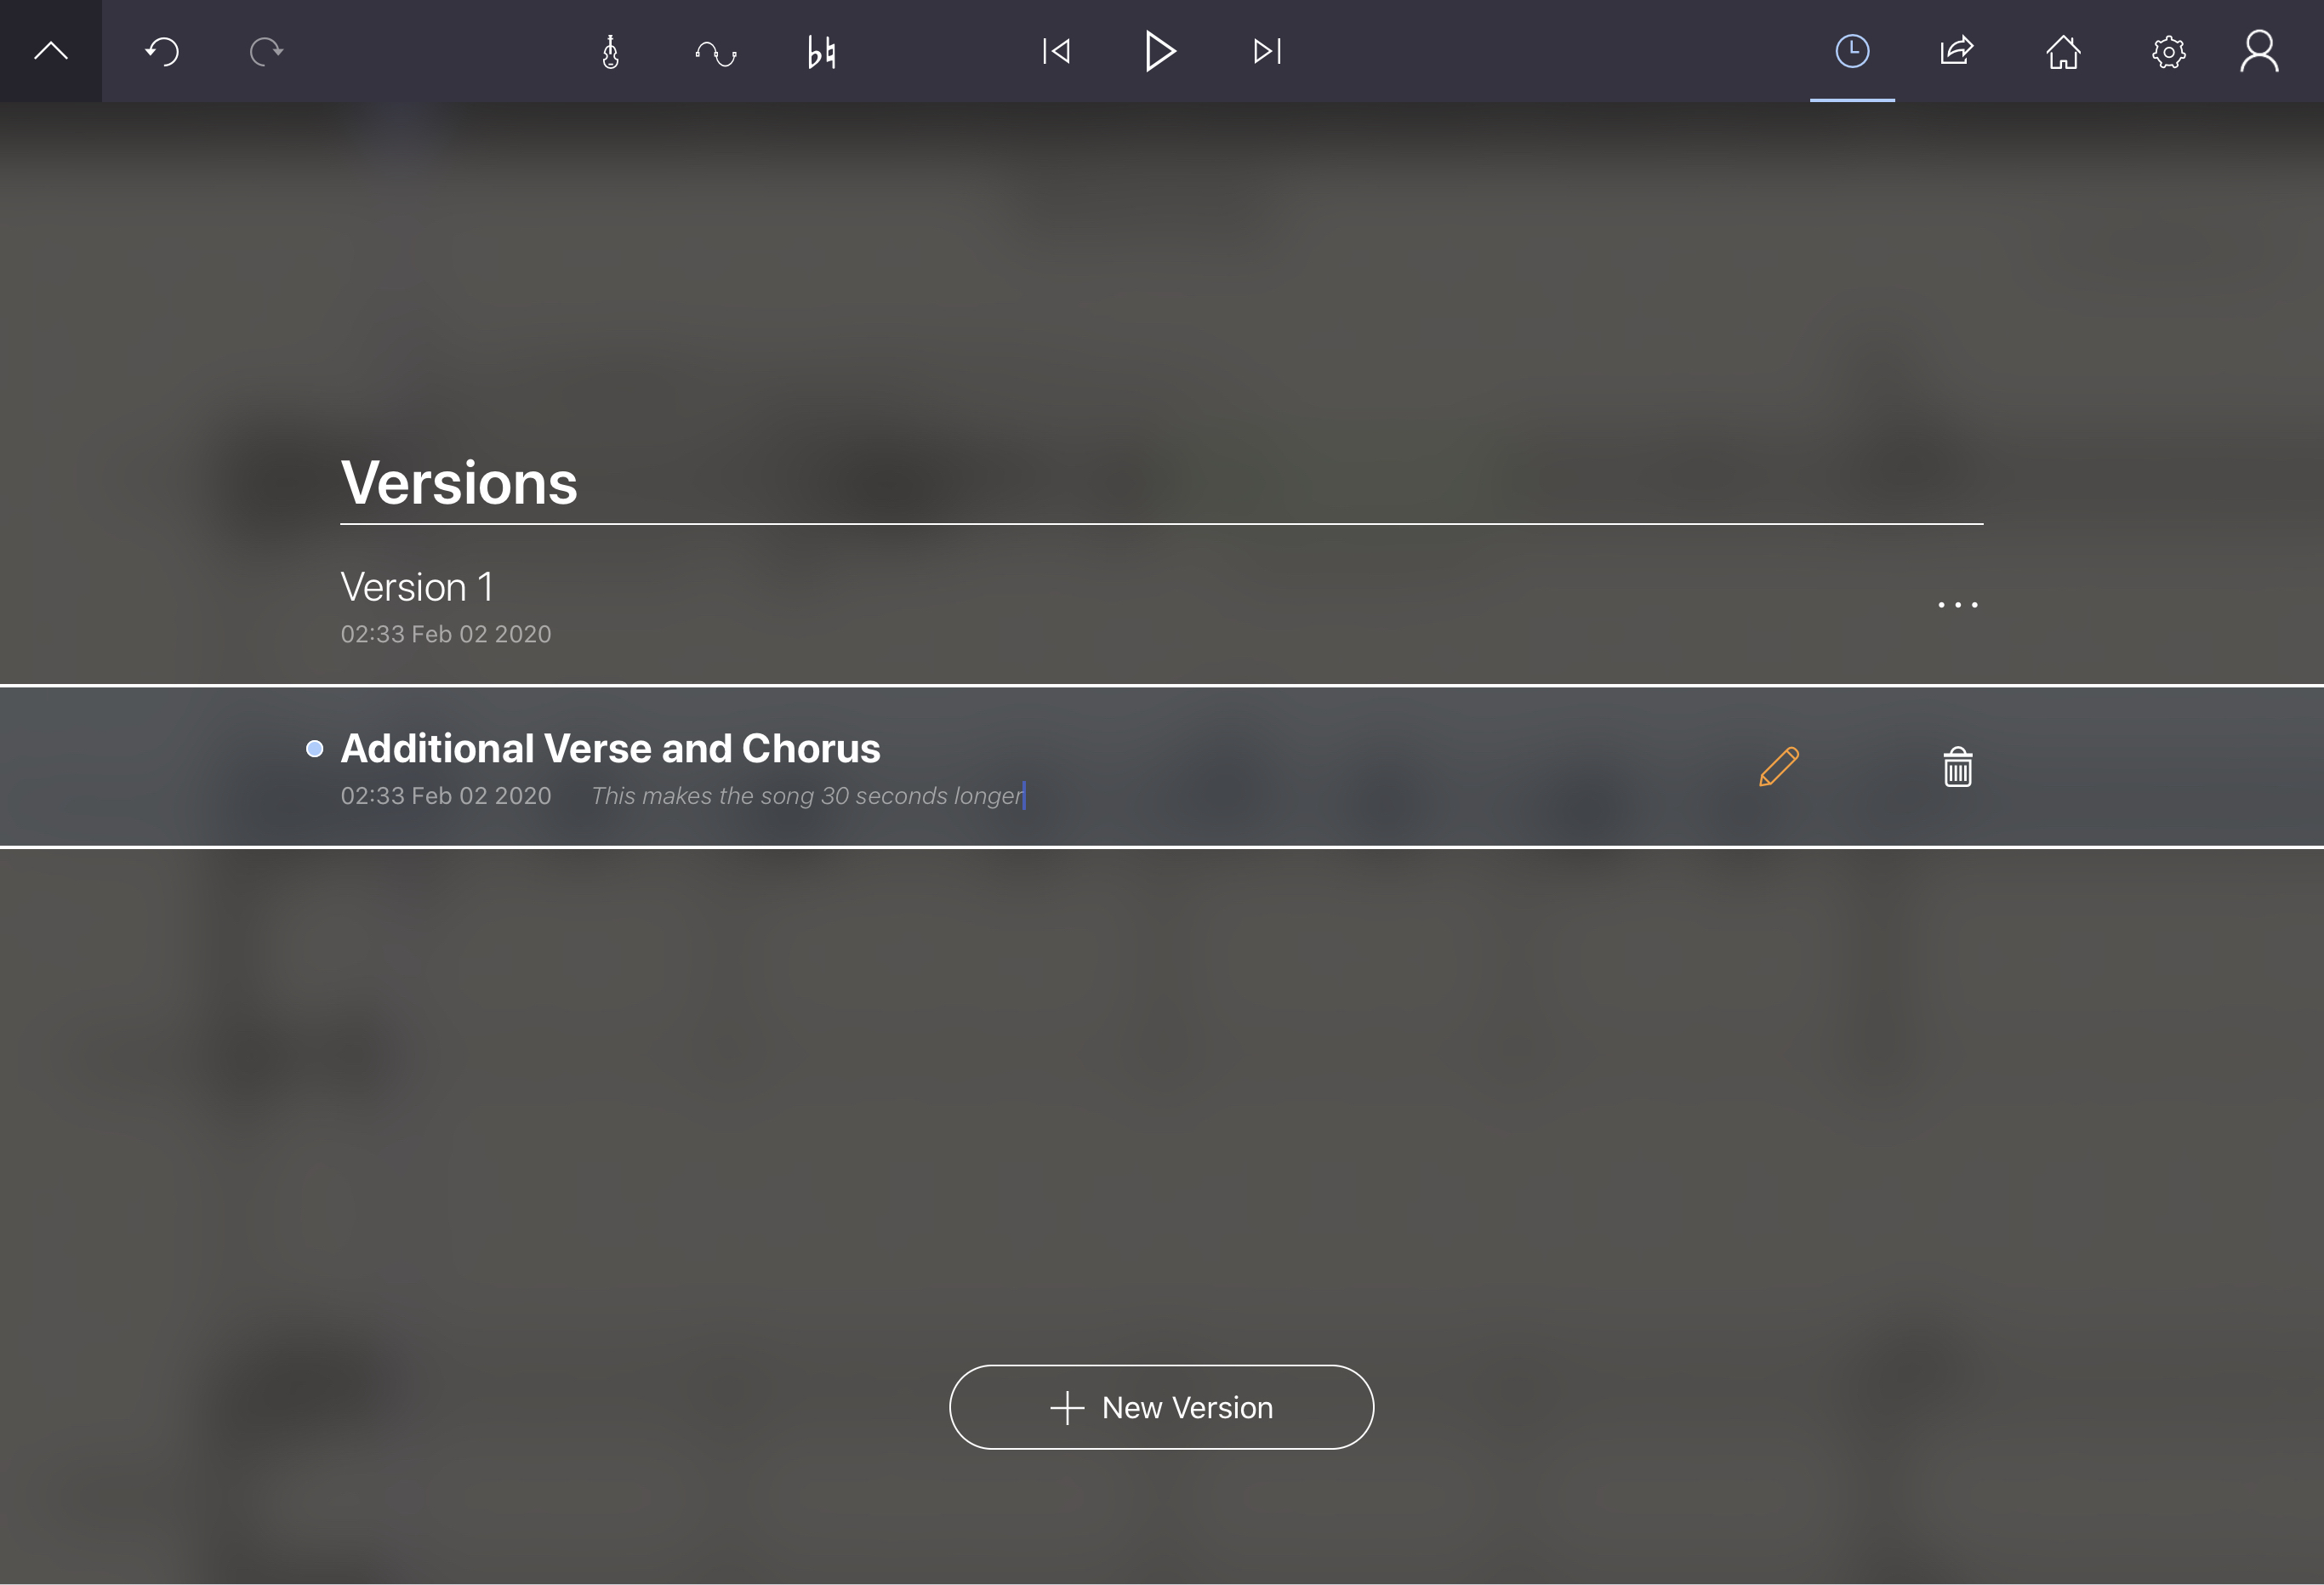Open three-dot menu for Version 1
The width and height of the screenshot is (2324, 1585).
pyautogui.click(x=1957, y=604)
